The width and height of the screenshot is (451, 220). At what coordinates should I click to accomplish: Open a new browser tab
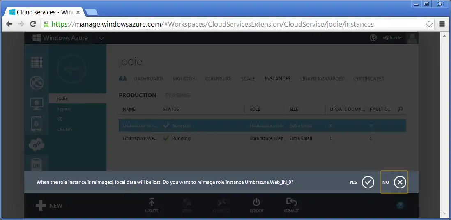point(92,12)
